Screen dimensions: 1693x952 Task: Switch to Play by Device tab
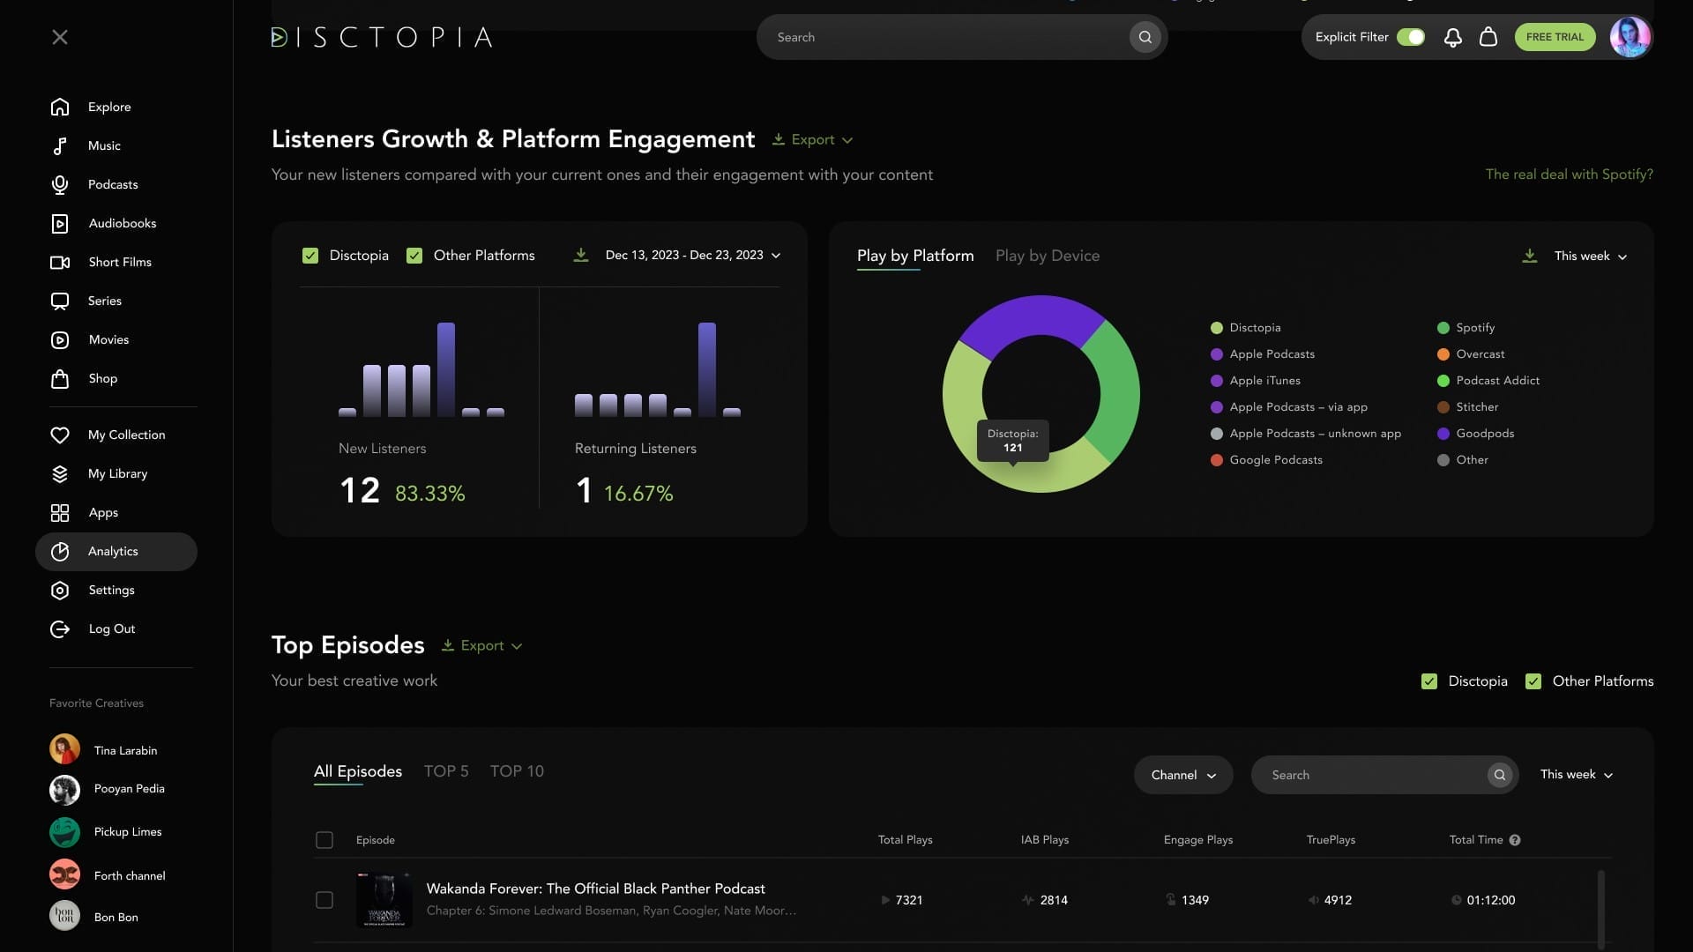[1047, 256]
